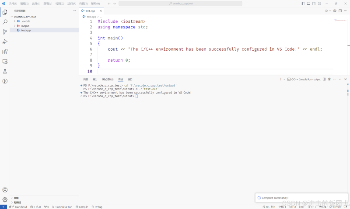Image resolution: width=350 pixels, height=209 pixels.
Task: Open the Run menu
Action: coord(72,3)
